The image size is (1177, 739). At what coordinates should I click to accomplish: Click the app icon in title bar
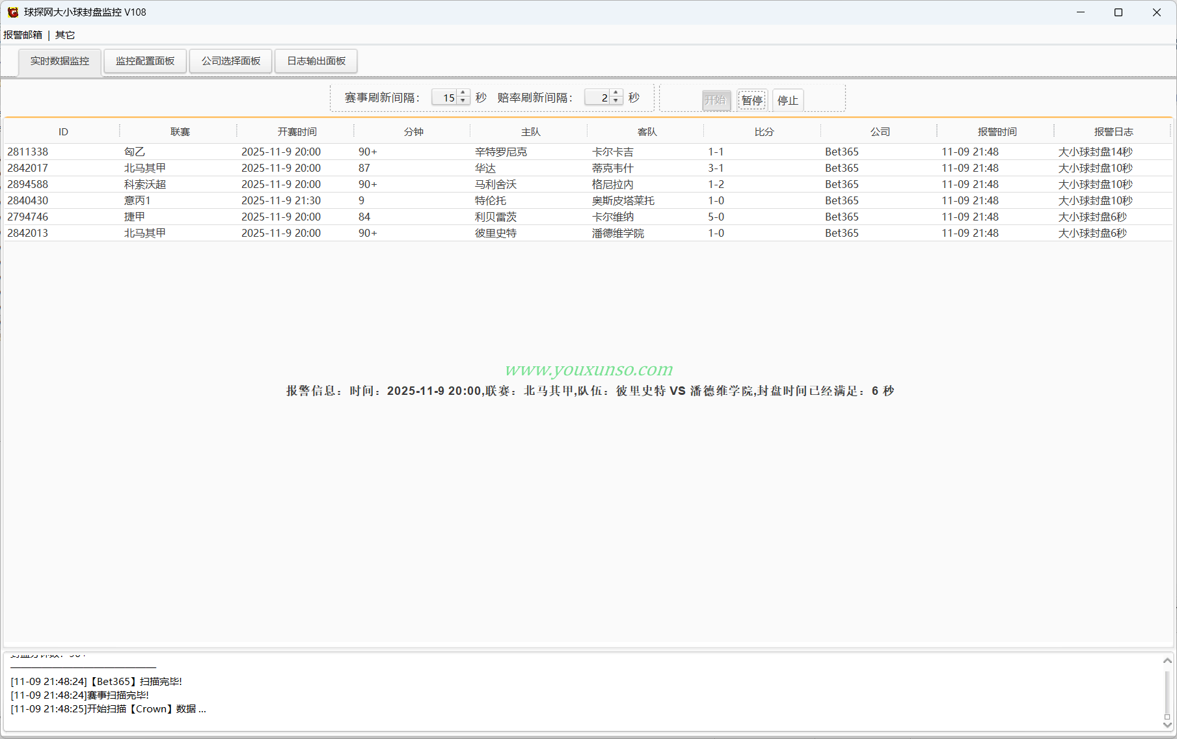pyautogui.click(x=12, y=12)
